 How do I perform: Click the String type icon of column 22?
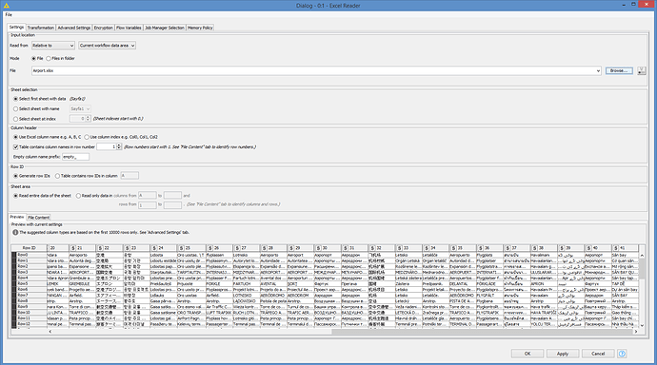pos(100,248)
